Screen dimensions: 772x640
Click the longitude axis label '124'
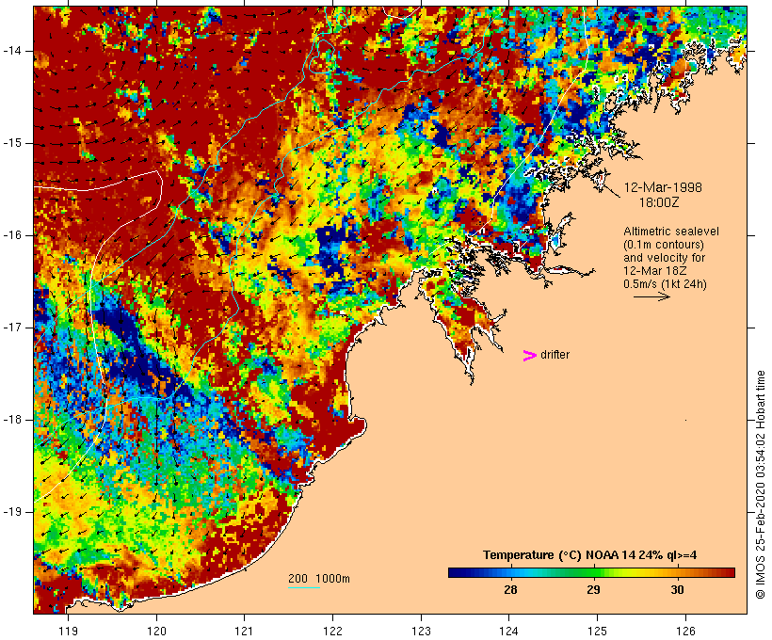tap(509, 632)
